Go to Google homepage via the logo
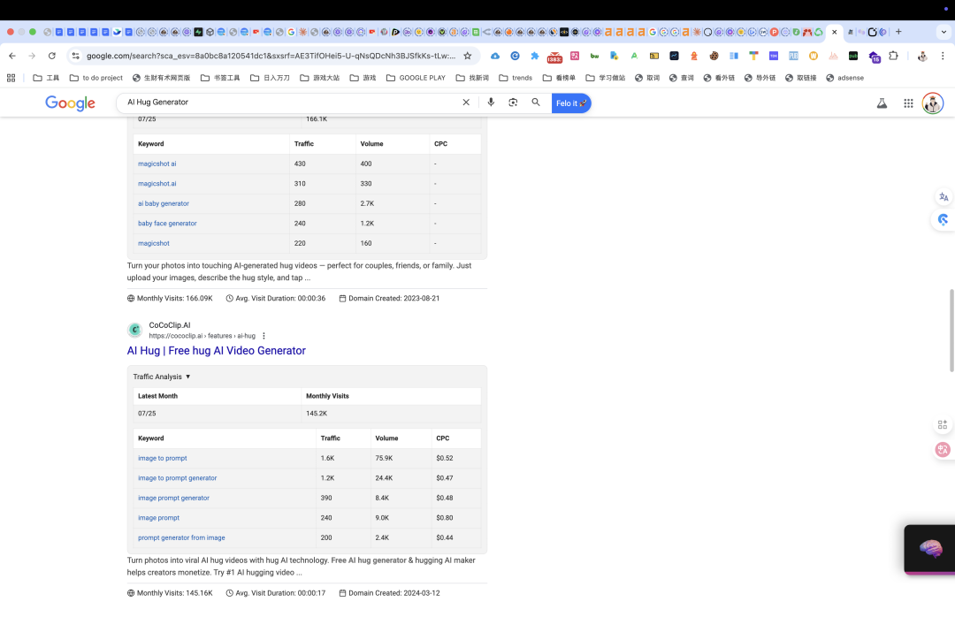This screenshot has width=955, height=617. (70, 103)
